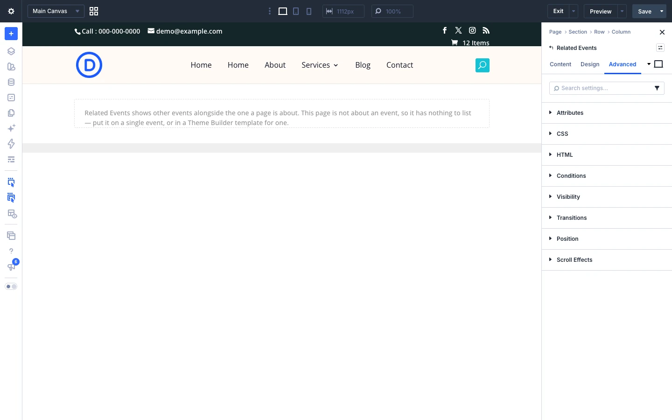Screen dimensions: 672x420
Task: Open the copy pages icon in sidebar
Action: [x=11, y=113]
